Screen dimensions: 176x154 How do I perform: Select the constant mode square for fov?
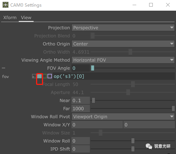pos(34,76)
